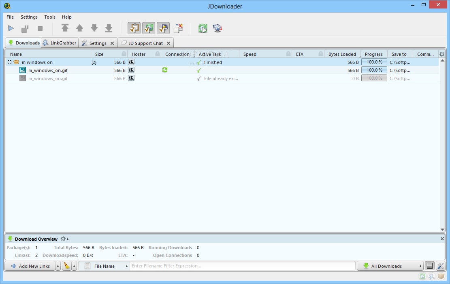Click the broom cleanup icon

[67, 266]
